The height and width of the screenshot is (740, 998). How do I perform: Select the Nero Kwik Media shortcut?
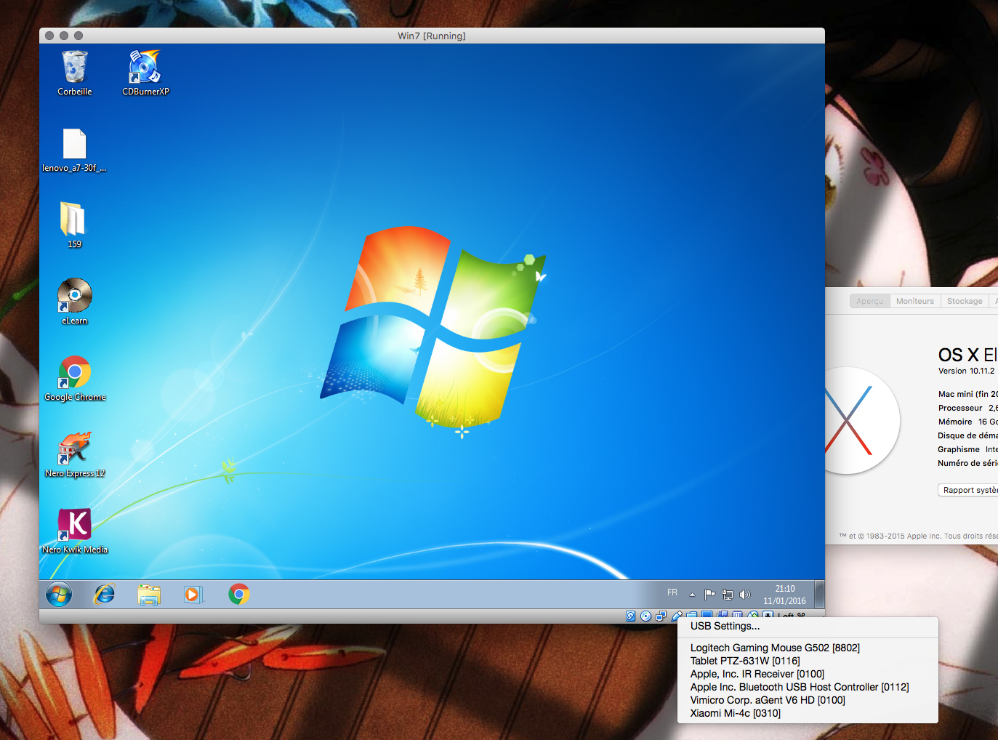click(x=75, y=531)
